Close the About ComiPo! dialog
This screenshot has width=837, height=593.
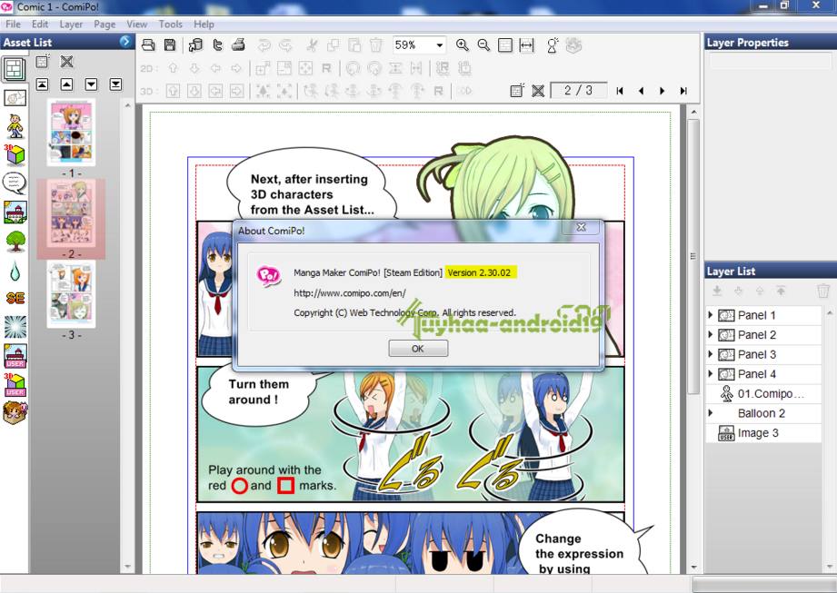click(x=581, y=227)
